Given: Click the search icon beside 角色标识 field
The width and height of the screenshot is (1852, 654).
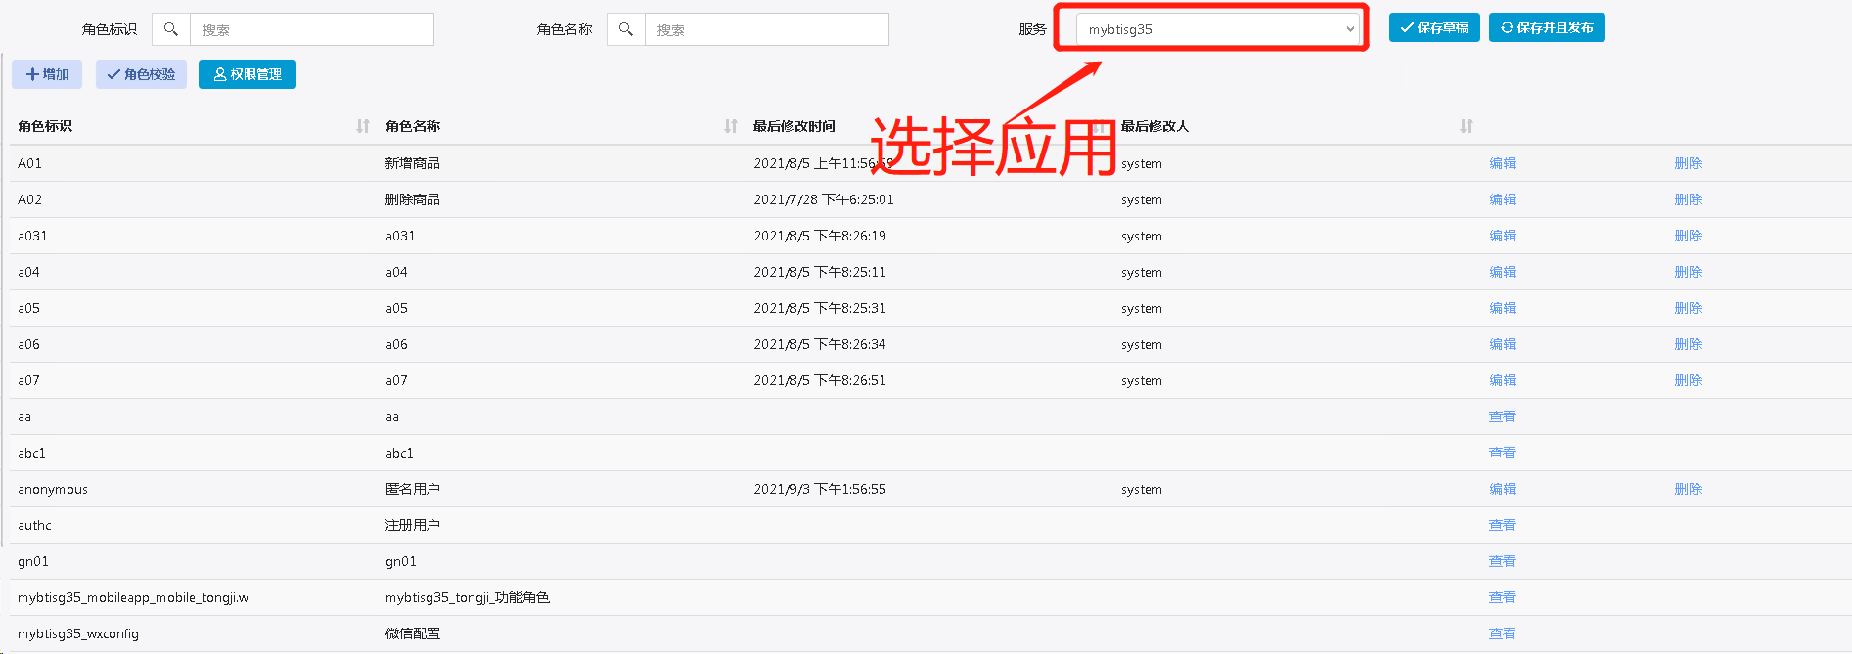Looking at the screenshot, I should pyautogui.click(x=171, y=29).
